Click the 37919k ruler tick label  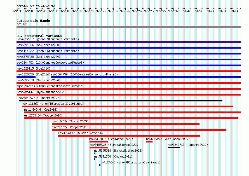pos(125,11)
